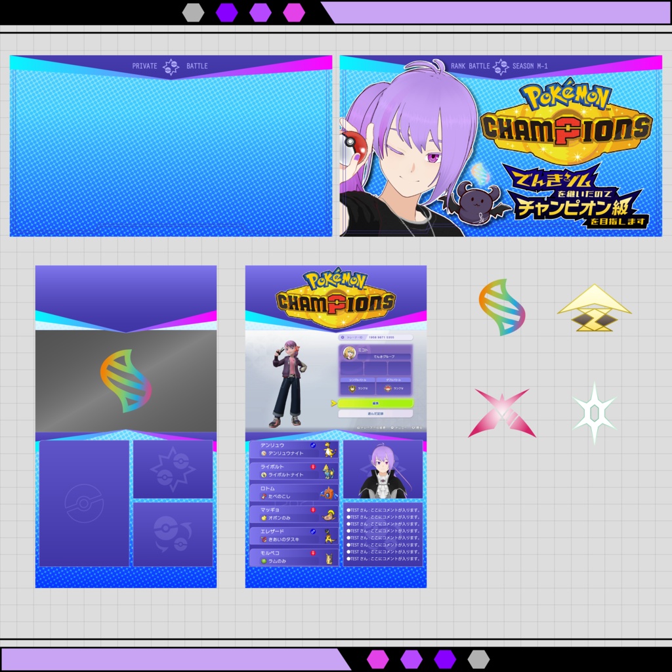This screenshot has height=672, width=672.
Task: Click the single Poké Ball emblem in the tall empty panel
Action: (84, 503)
